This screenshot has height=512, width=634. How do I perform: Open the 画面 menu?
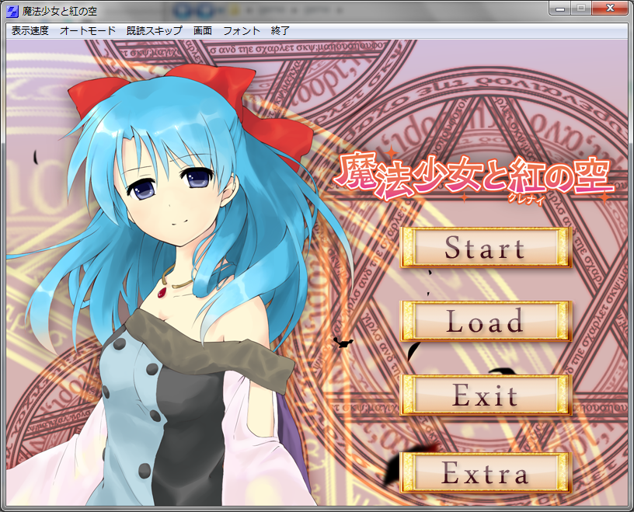click(203, 31)
